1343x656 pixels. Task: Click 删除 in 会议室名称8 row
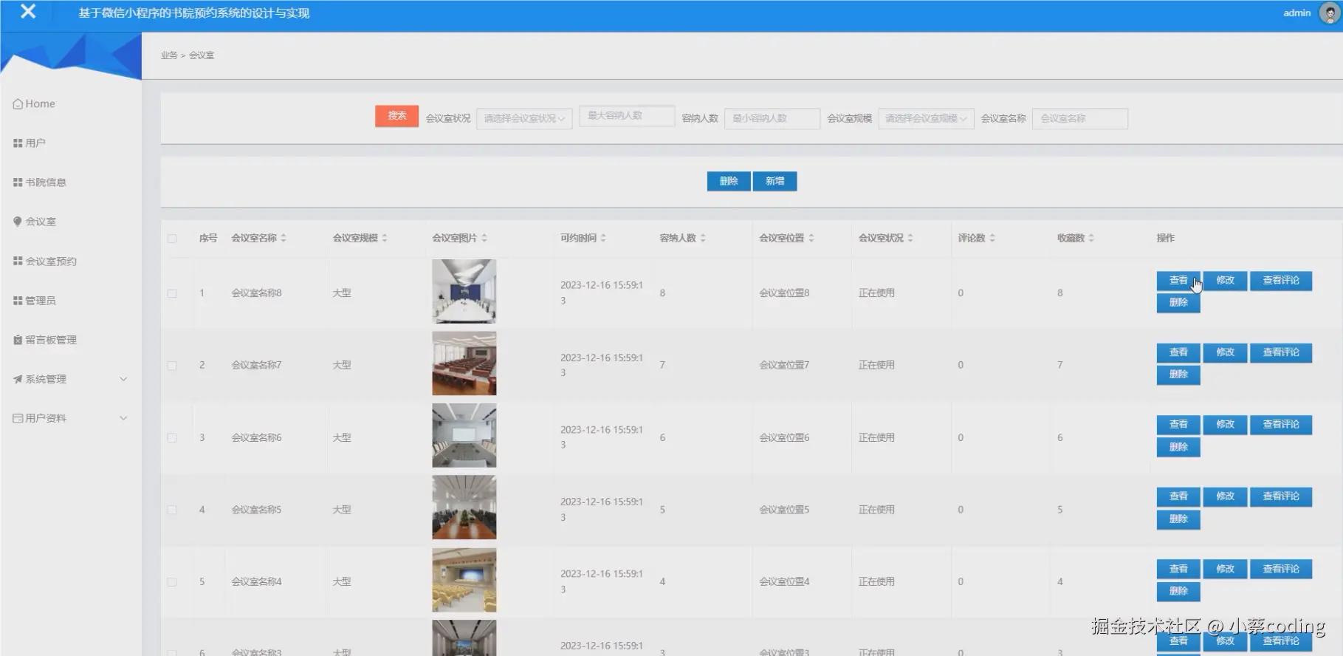pos(1178,303)
